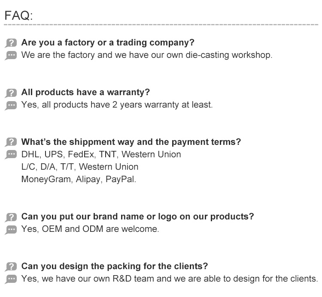The image size is (322, 297).
Task: Click "Can you put our brand name" question
Action: [137, 216]
